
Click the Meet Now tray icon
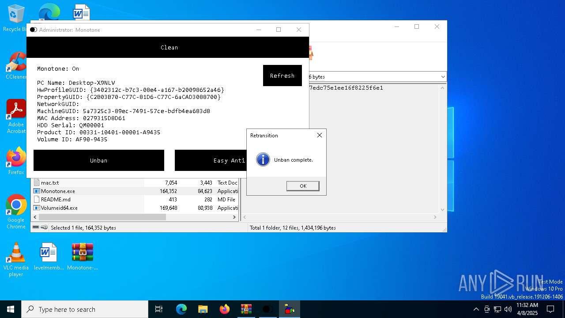click(x=487, y=309)
